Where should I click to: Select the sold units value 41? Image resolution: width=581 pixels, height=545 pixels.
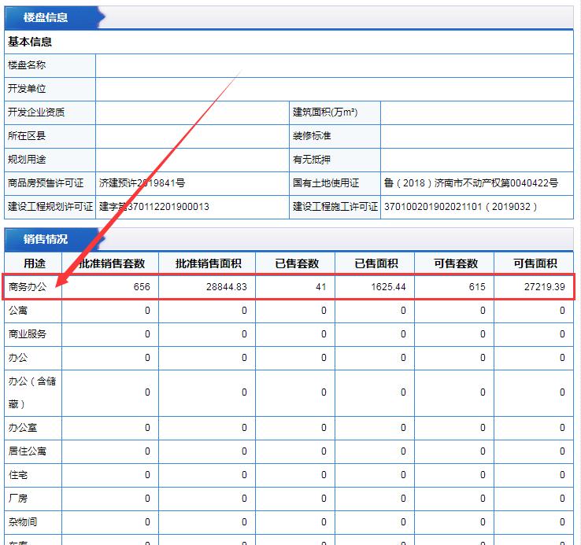[x=321, y=287]
